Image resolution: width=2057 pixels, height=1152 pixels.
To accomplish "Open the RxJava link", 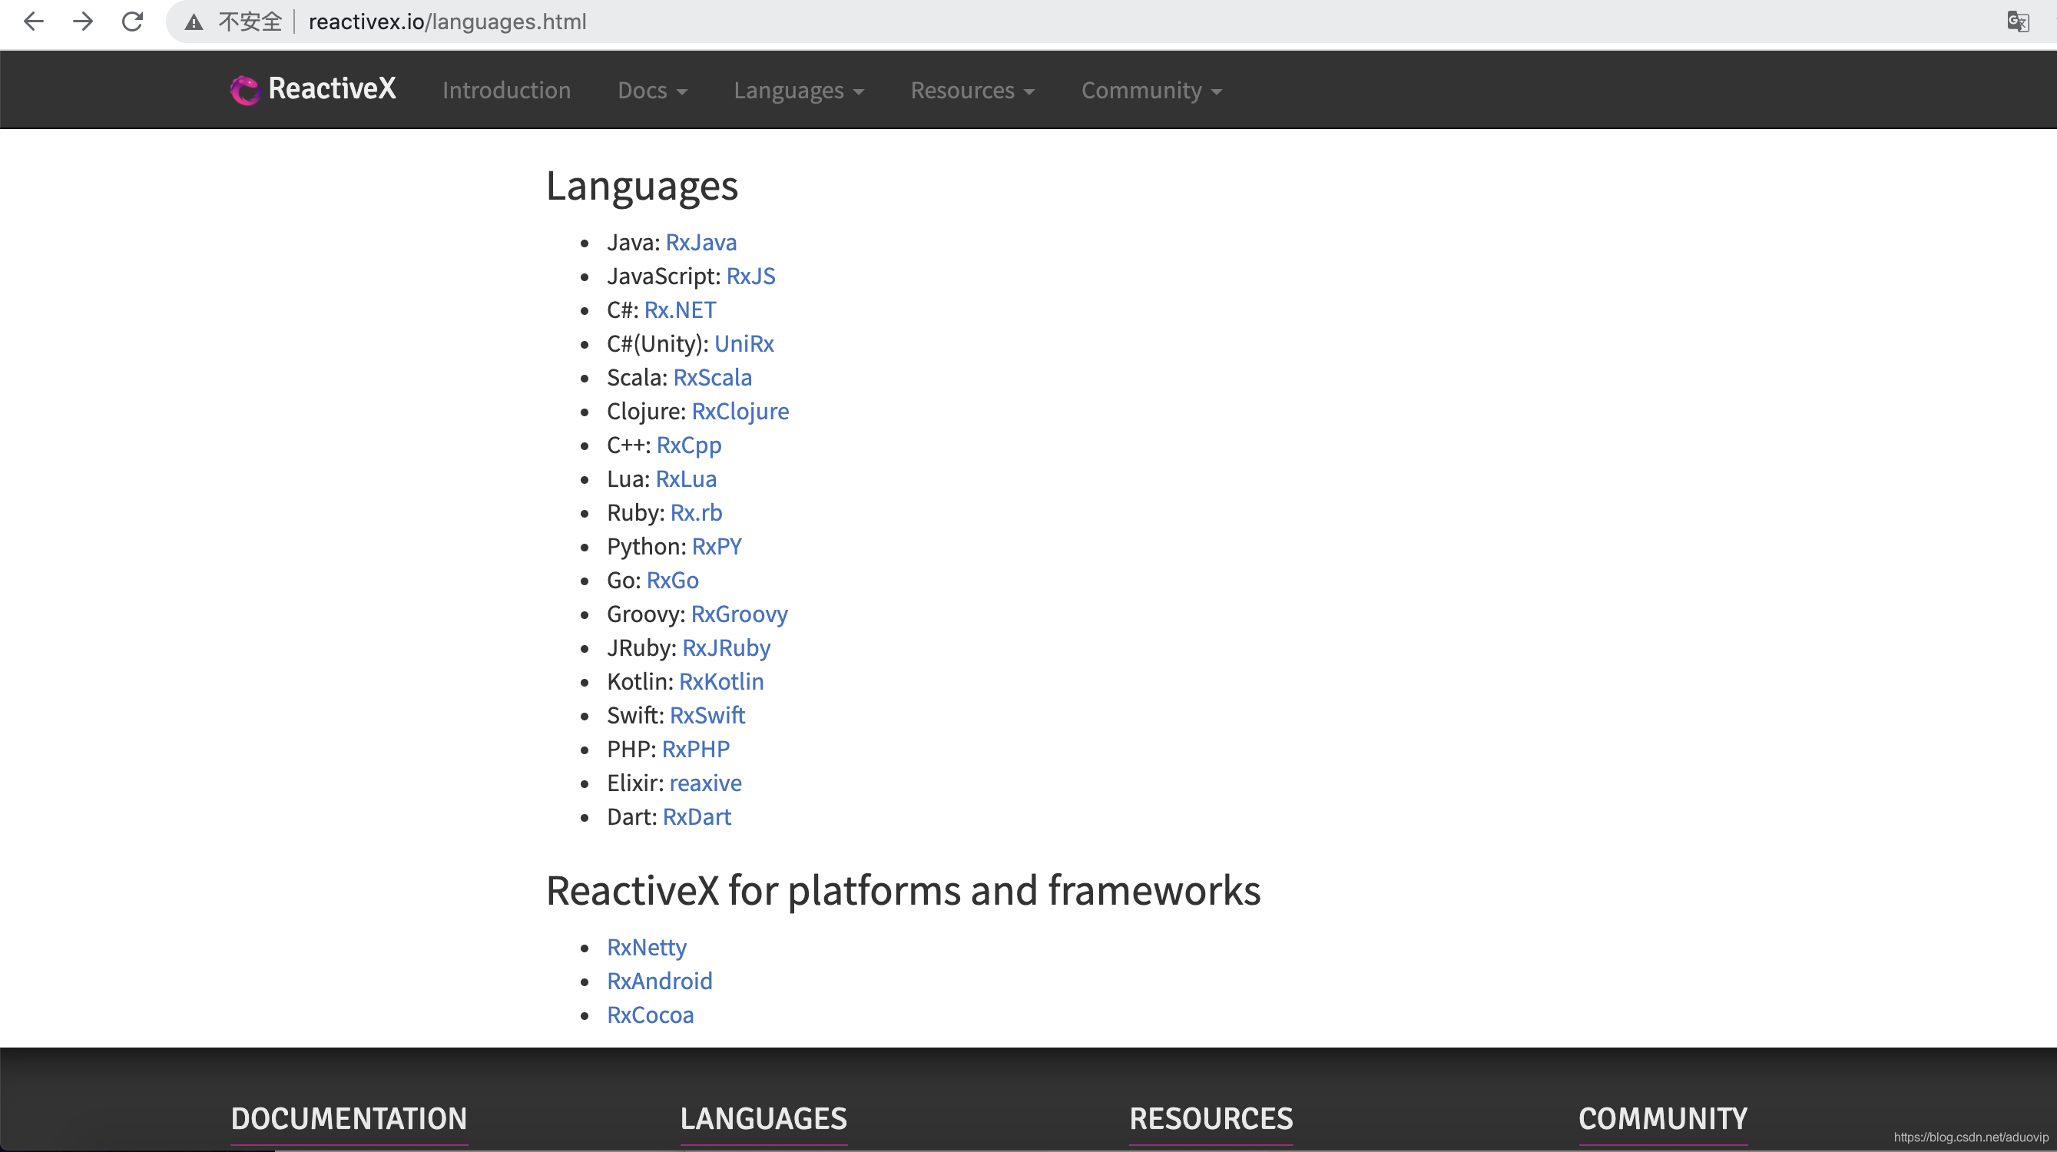I will [x=701, y=242].
